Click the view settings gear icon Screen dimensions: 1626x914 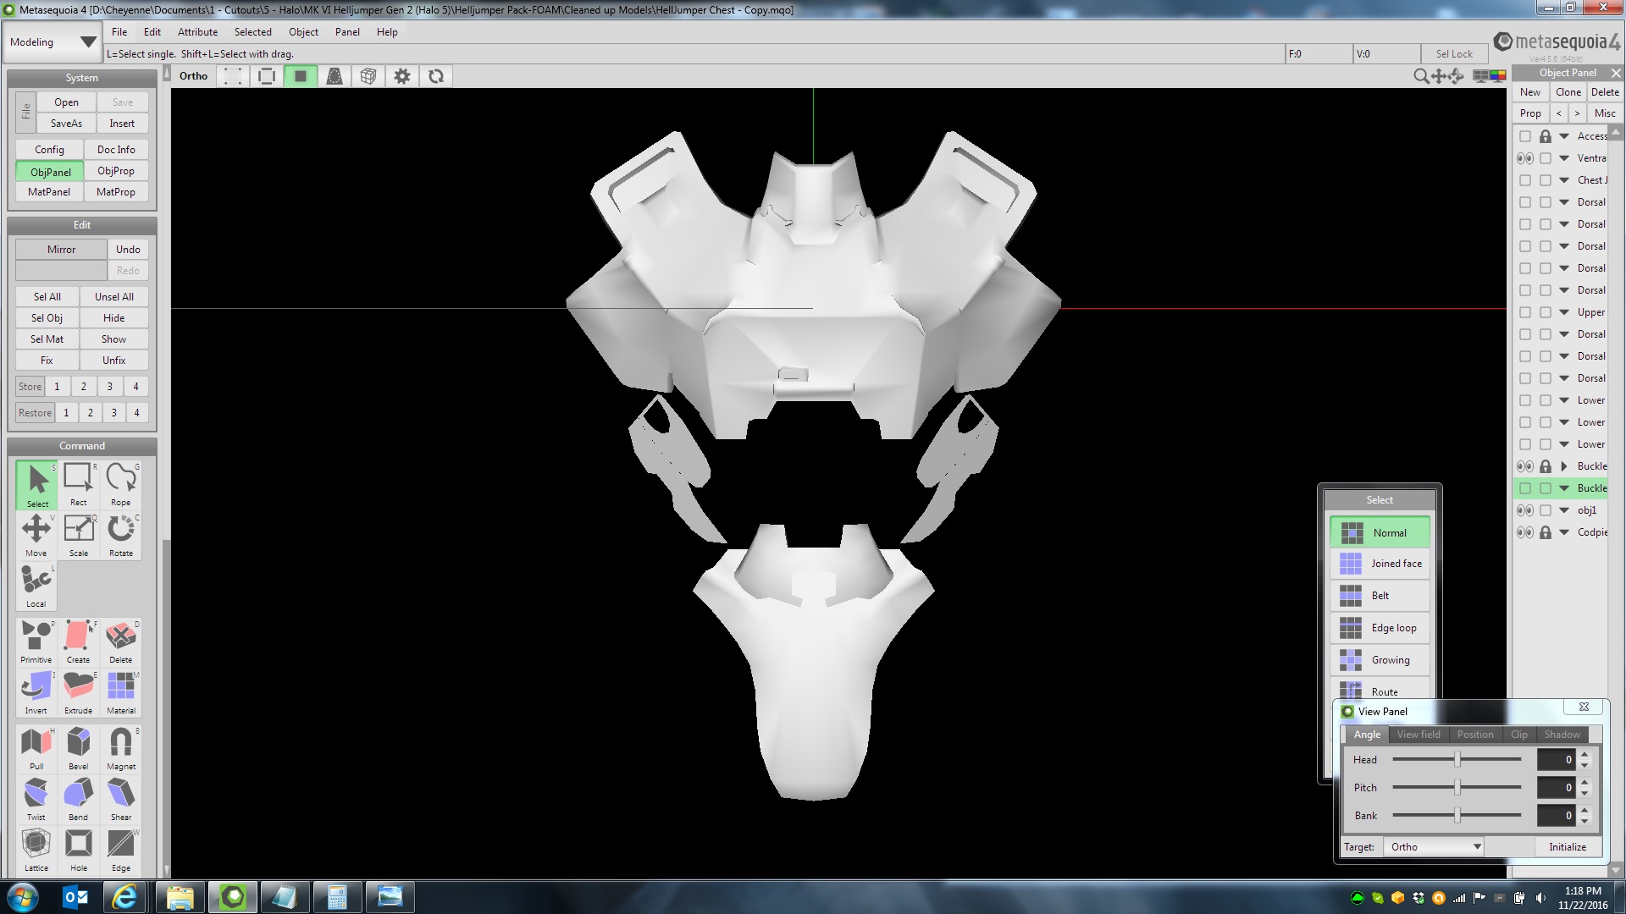tap(402, 76)
